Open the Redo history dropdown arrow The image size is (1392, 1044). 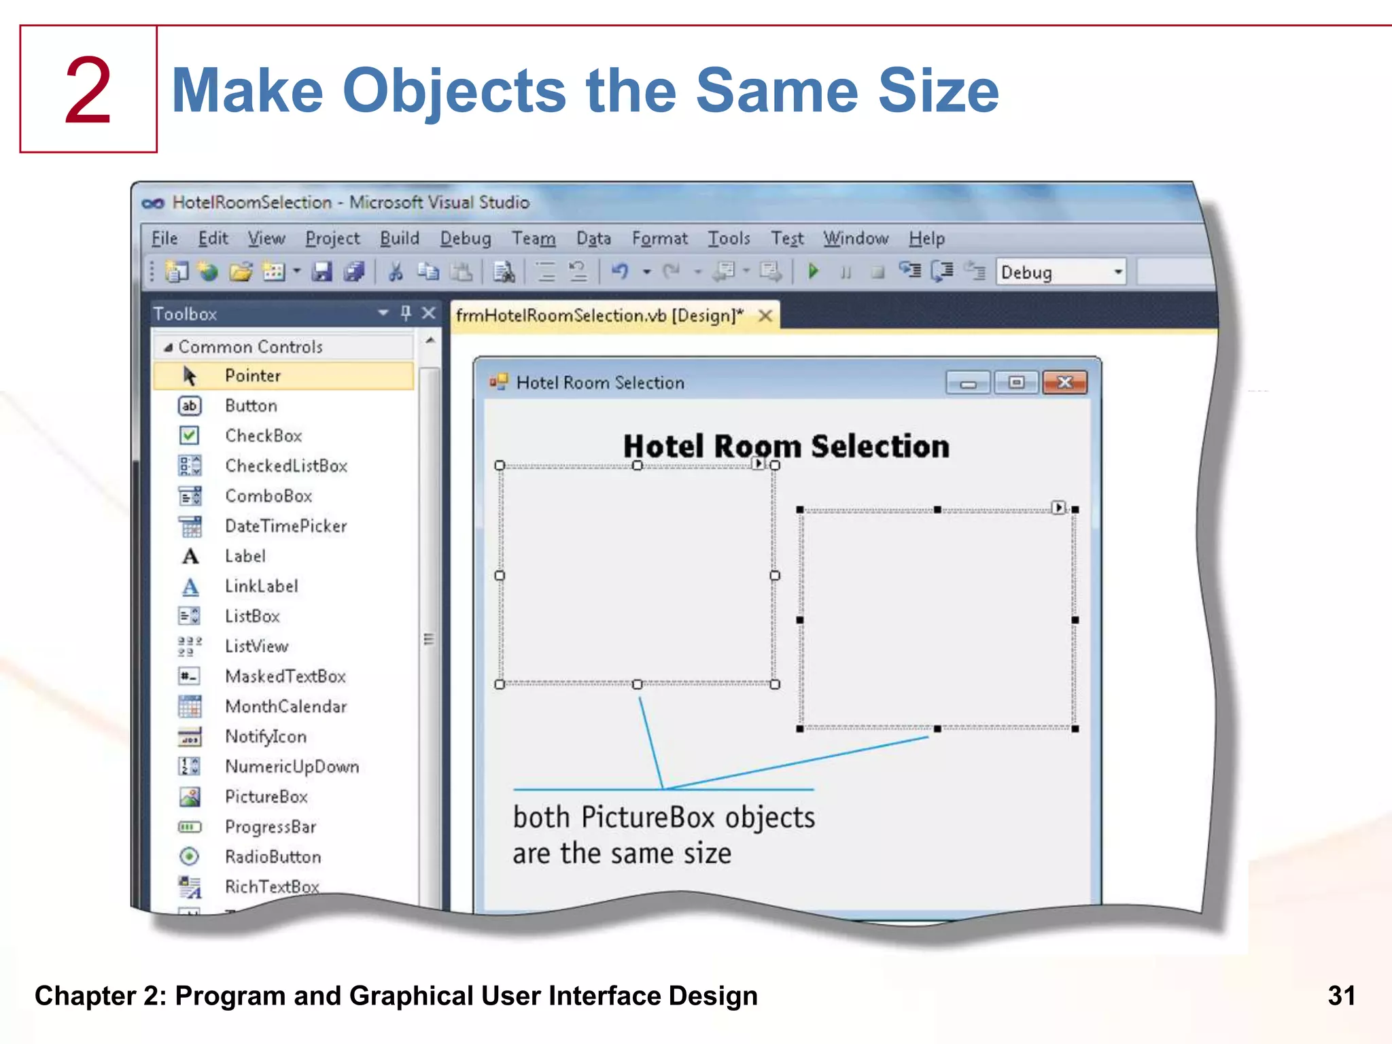pos(697,272)
